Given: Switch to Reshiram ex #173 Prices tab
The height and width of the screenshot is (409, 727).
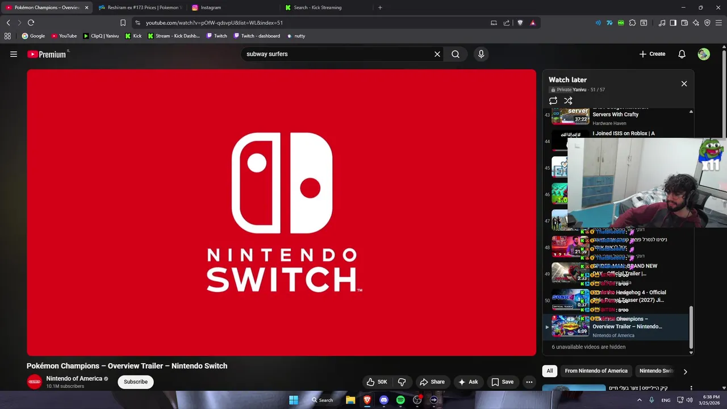Looking at the screenshot, I should point(140,7).
